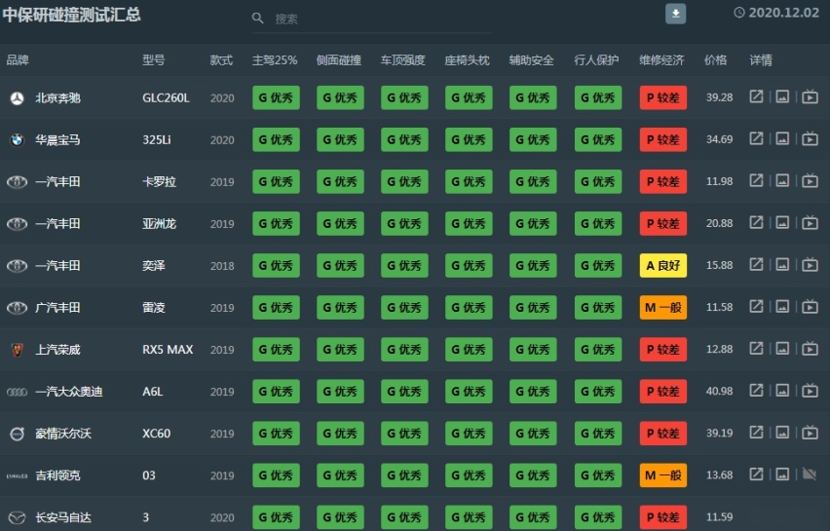View images for 雷凌 row
The height and width of the screenshot is (531, 830).
[782, 306]
